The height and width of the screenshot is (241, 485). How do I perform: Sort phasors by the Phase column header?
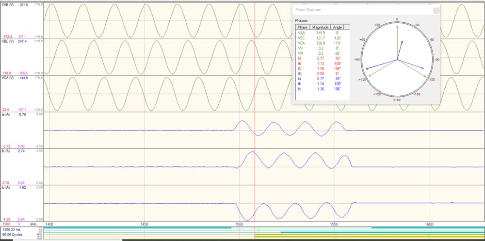coord(303,27)
